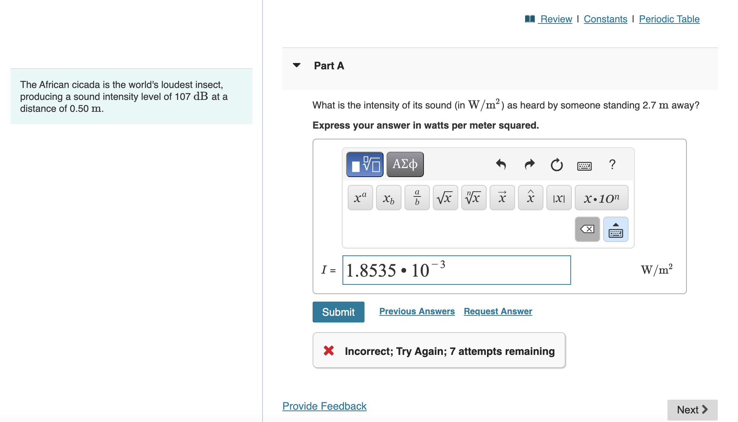Insert fraction a over b template
This screenshot has width=738, height=422.
[x=417, y=198]
